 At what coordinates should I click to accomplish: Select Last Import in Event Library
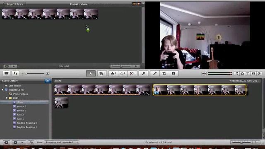[15, 86]
